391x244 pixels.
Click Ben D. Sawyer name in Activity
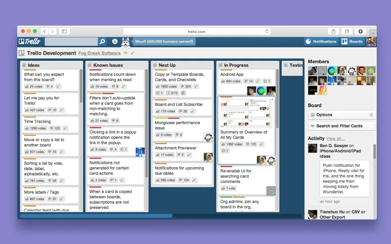[x=334, y=146]
